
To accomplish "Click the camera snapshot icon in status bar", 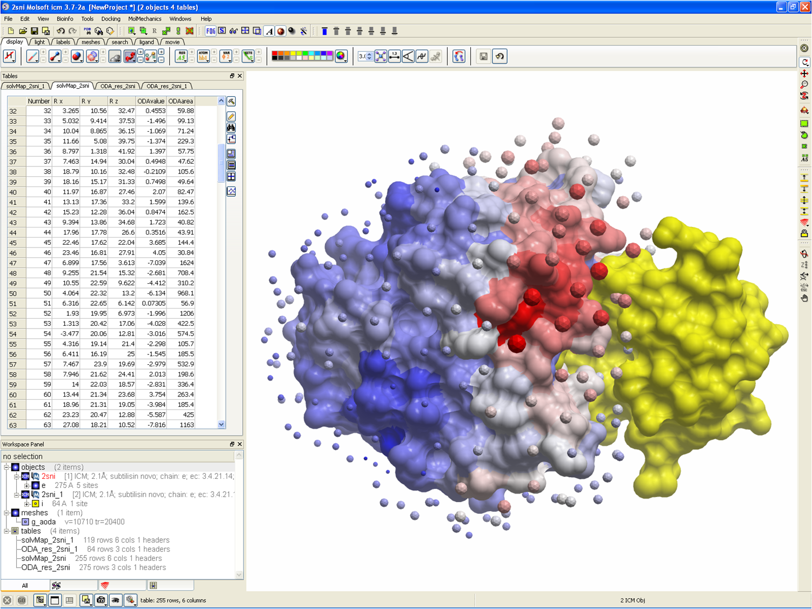I will [101, 600].
